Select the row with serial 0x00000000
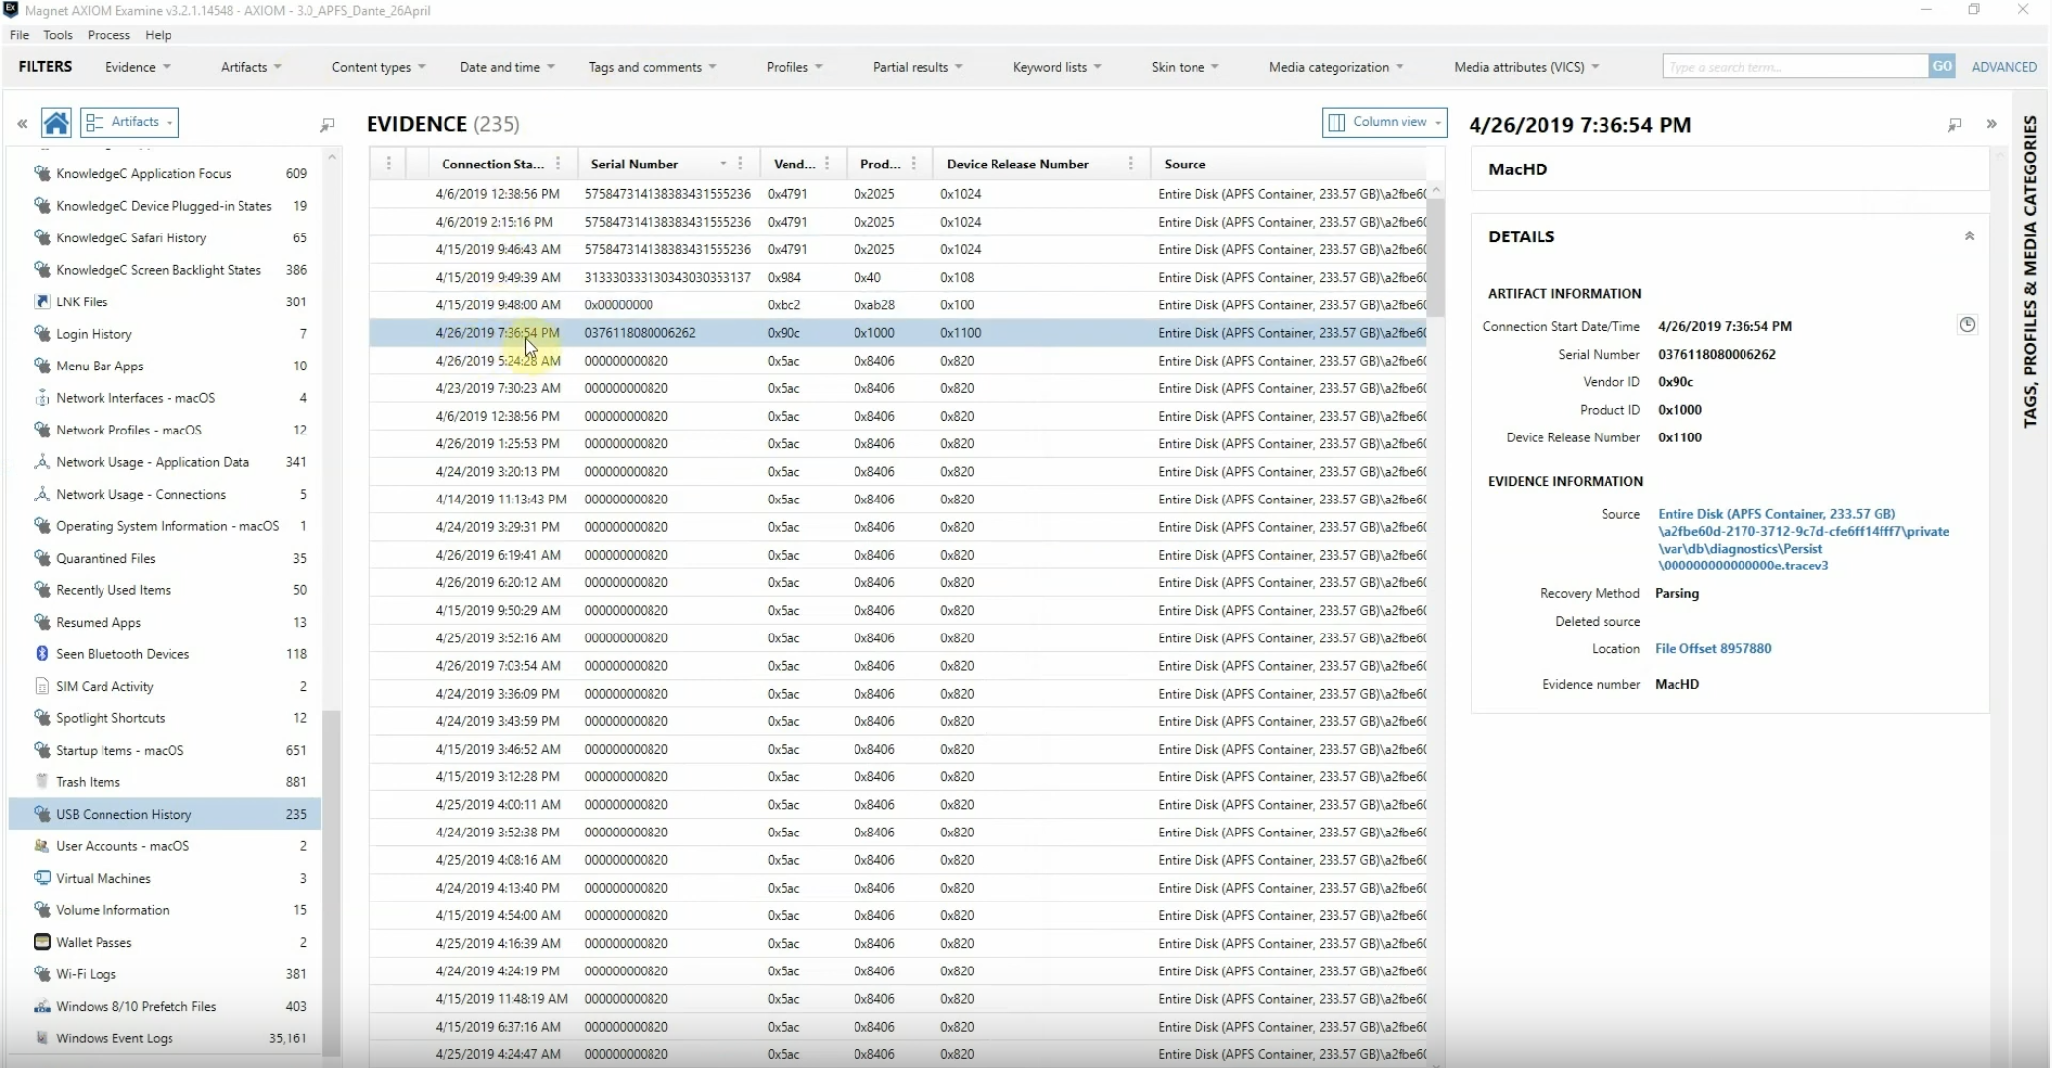Image resolution: width=2052 pixels, height=1068 pixels. [x=898, y=304]
